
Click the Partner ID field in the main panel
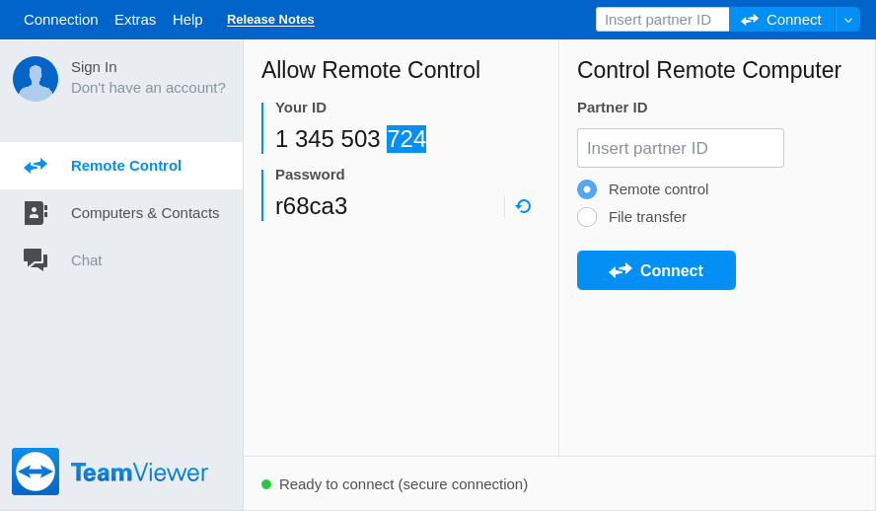680,148
